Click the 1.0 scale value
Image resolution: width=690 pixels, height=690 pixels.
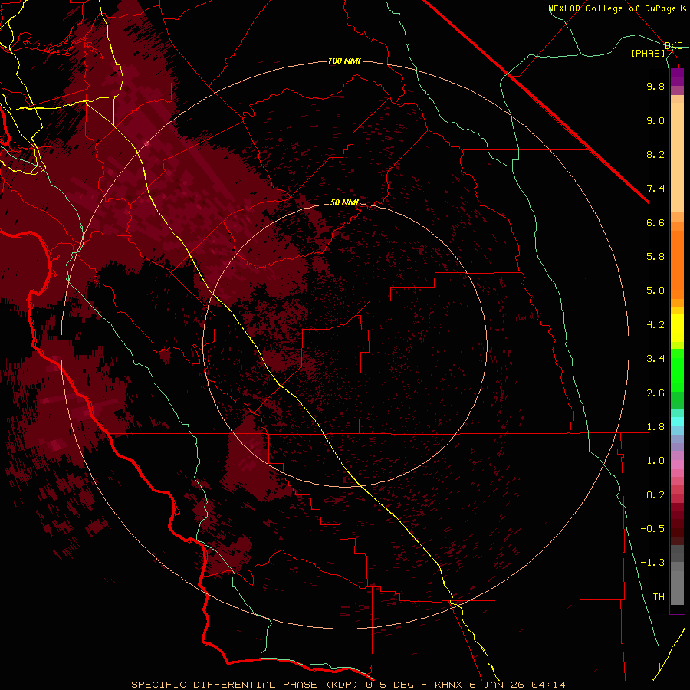pos(655,461)
